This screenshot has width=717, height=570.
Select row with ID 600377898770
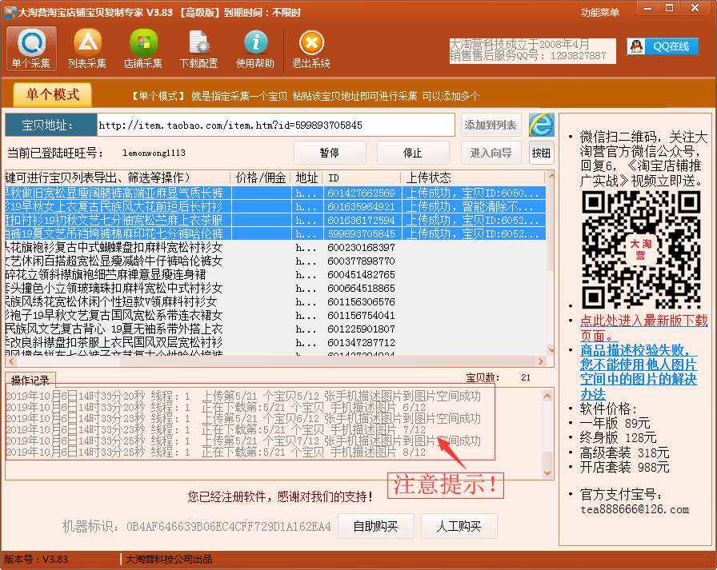click(x=275, y=261)
